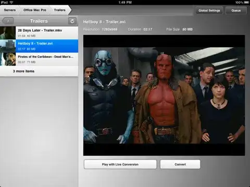Open the Pirates of the Caribbean thumbnail
The image size is (250, 187).
tap(8, 59)
